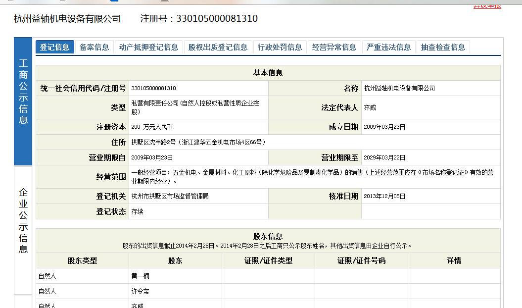Open the 股权出质登记信息 tab
The image size is (522, 308).
tap(218, 47)
